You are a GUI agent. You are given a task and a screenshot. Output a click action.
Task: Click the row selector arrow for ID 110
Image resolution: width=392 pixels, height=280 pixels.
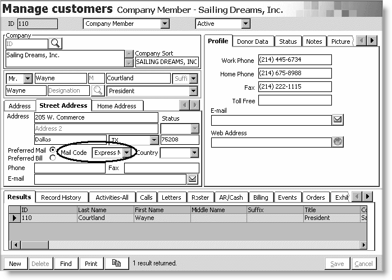[x=15, y=218]
